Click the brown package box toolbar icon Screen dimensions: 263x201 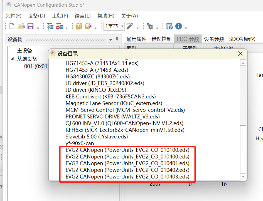tap(79, 26)
